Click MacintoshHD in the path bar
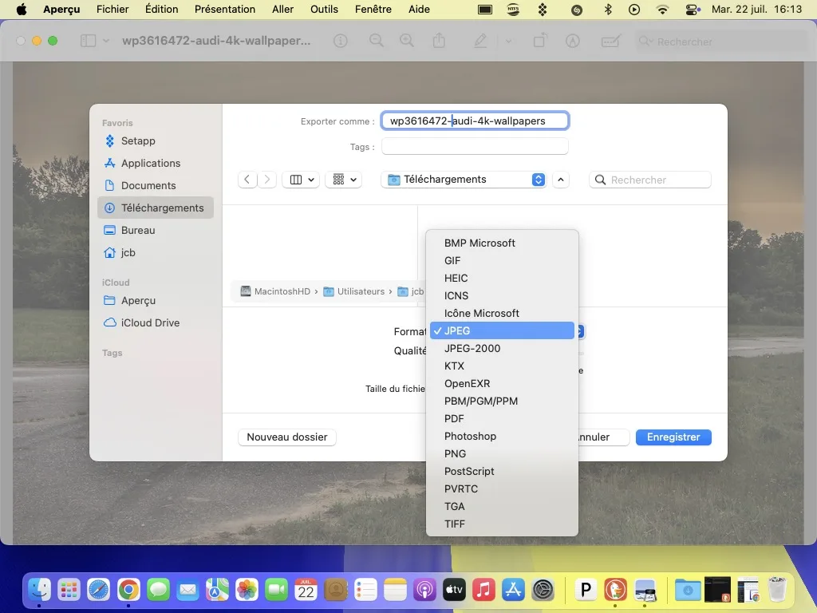 coord(275,291)
